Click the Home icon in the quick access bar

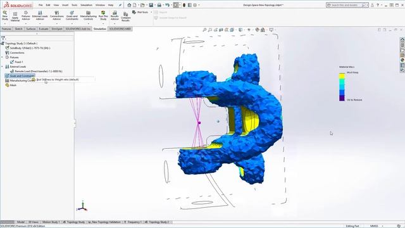[129, 5]
